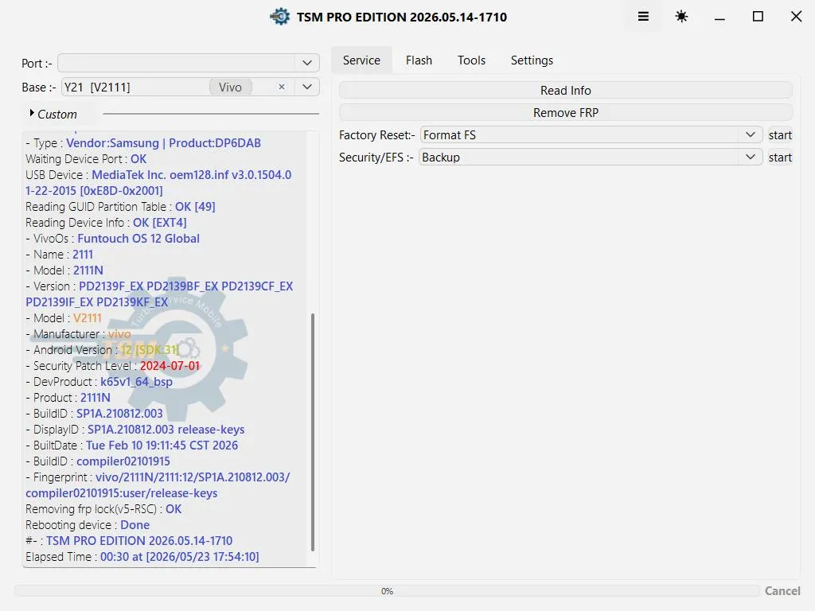The width and height of the screenshot is (815, 611).
Task: Click the 'Security/EFS :-' label
Action: 376,158
